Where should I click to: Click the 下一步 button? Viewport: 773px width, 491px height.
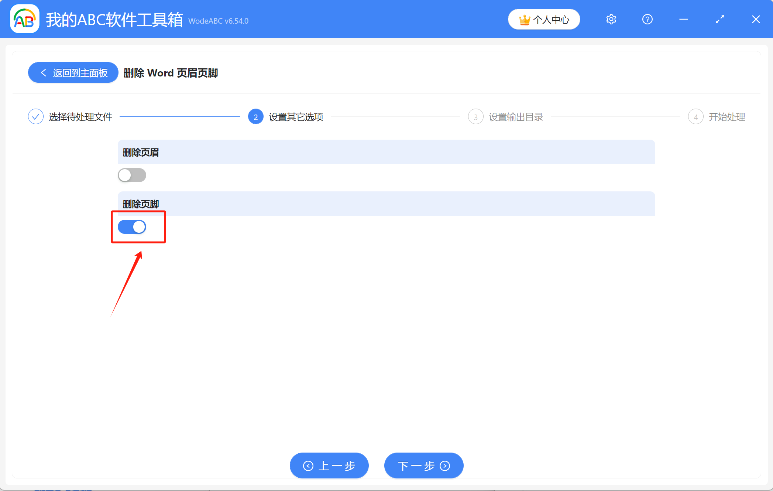coord(423,466)
